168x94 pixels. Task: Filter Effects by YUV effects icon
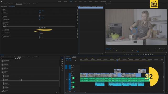[x=19, y=58]
